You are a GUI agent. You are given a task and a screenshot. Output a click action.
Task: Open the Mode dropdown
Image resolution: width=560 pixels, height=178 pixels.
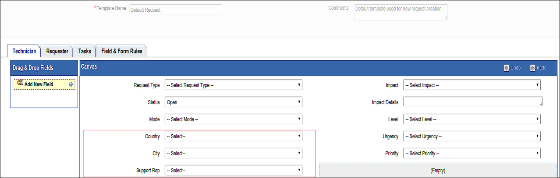tap(234, 119)
